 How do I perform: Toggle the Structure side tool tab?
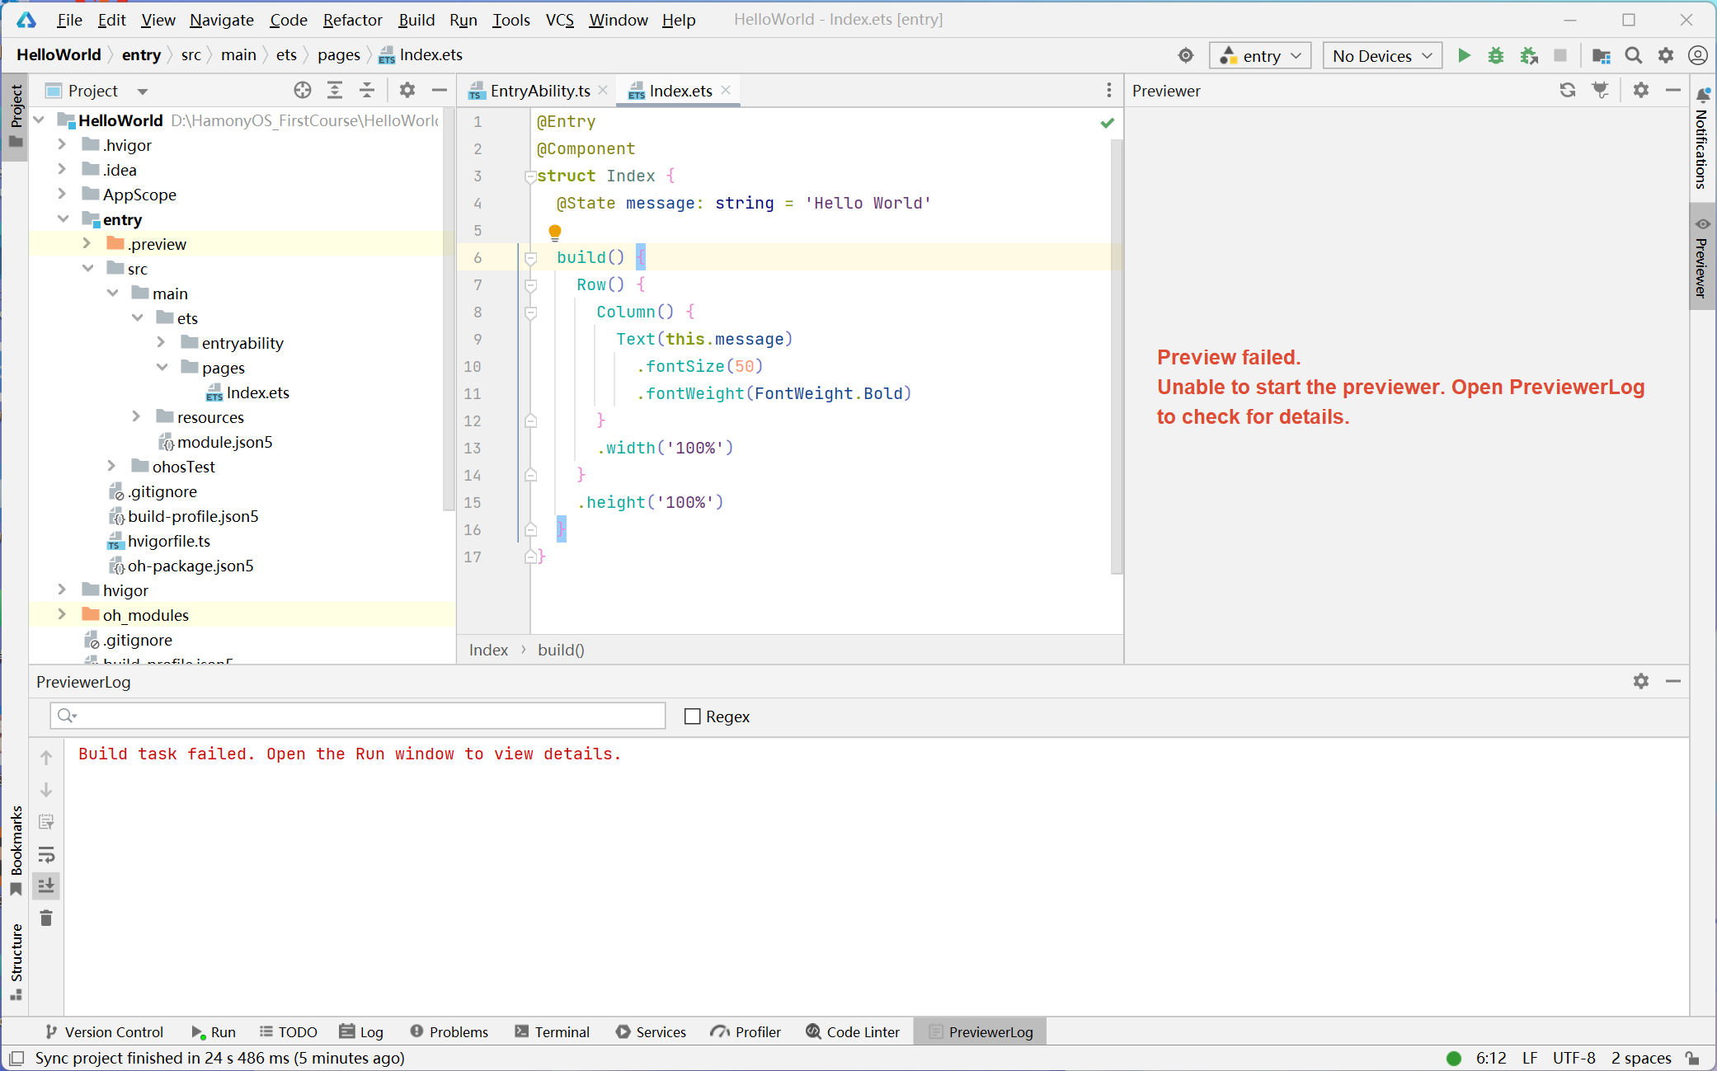coord(16,961)
